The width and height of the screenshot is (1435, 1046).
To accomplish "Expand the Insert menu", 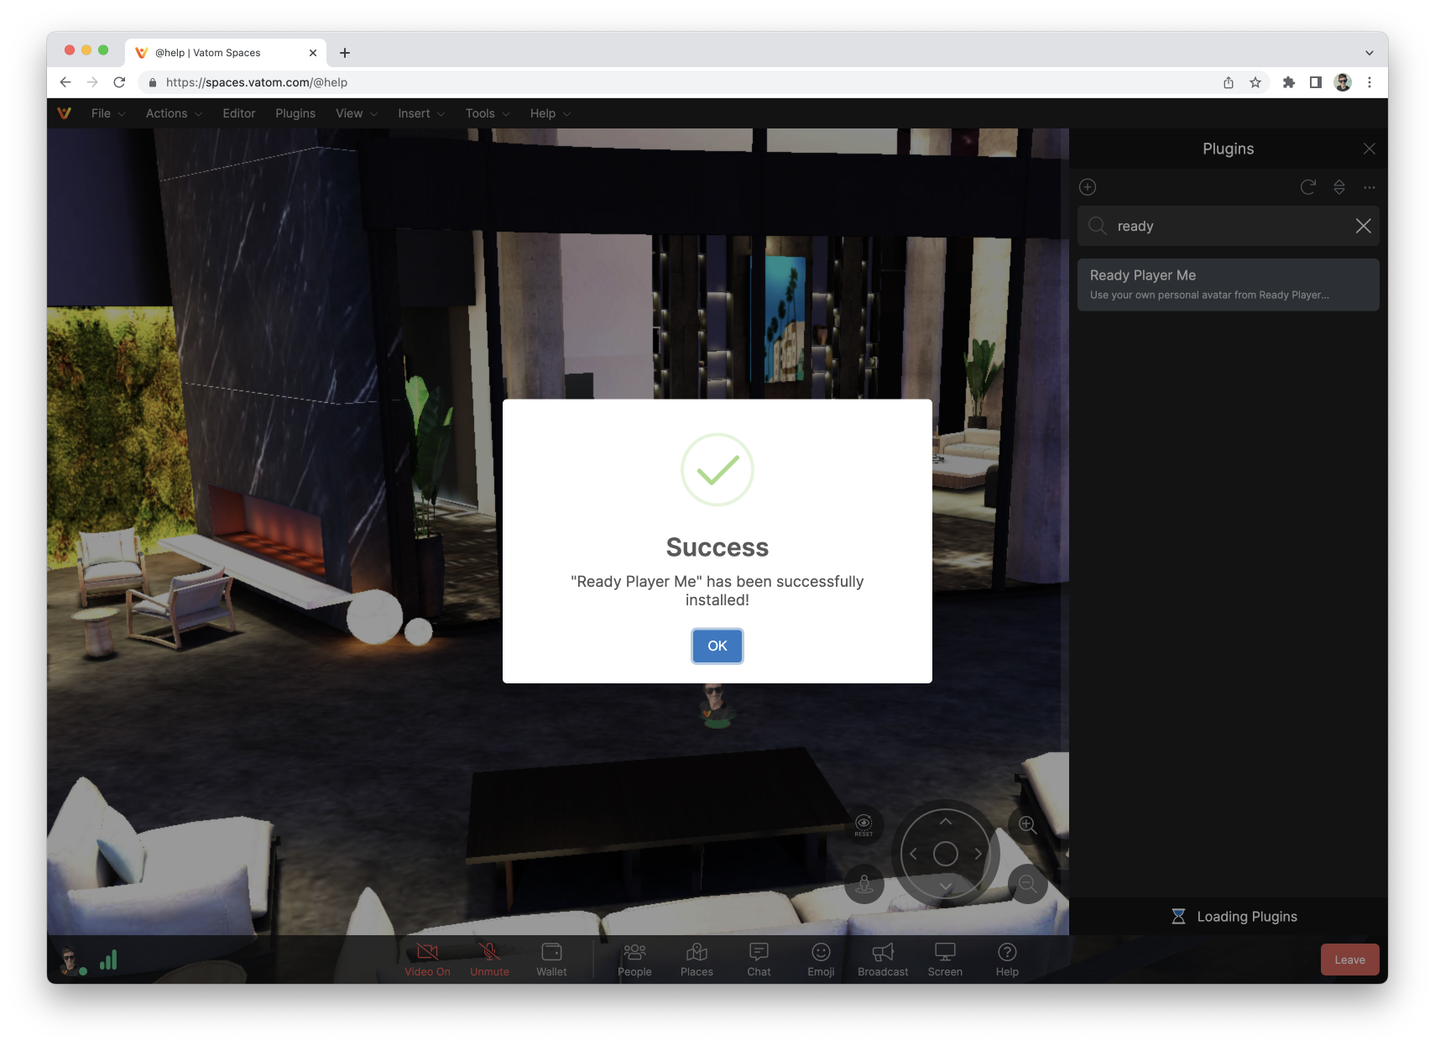I will [421, 113].
